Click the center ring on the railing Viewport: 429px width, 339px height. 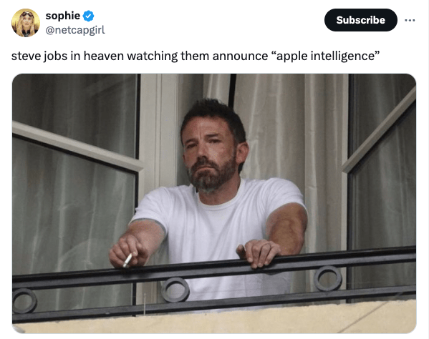tap(175, 290)
